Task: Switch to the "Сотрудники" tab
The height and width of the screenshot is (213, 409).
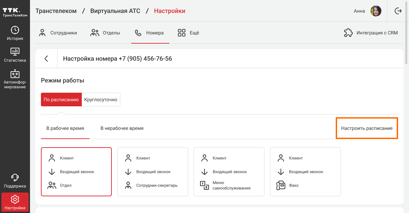Action: pos(58,33)
